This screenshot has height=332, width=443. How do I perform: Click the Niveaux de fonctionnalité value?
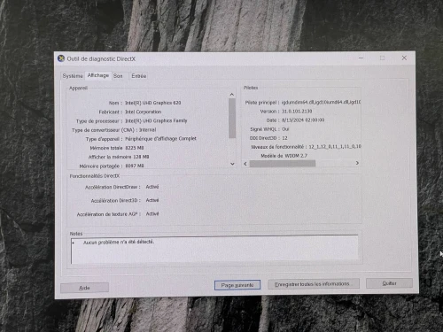[335, 146]
